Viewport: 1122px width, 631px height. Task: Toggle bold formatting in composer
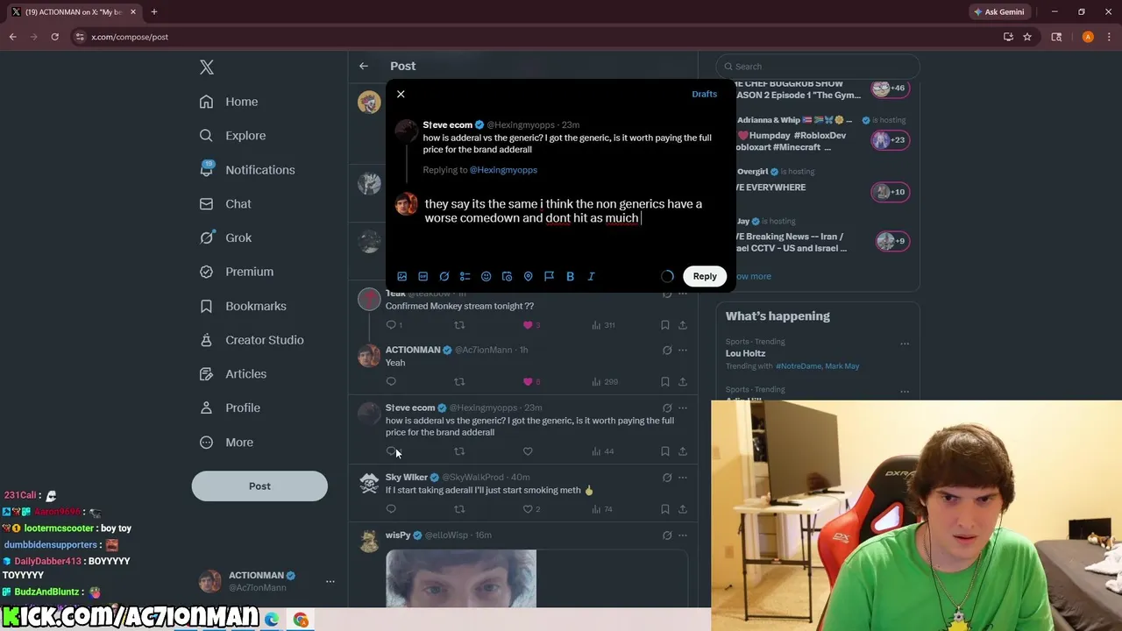(571, 276)
